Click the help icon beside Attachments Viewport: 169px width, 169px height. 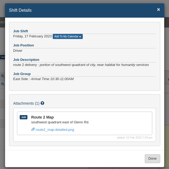click(x=42, y=103)
